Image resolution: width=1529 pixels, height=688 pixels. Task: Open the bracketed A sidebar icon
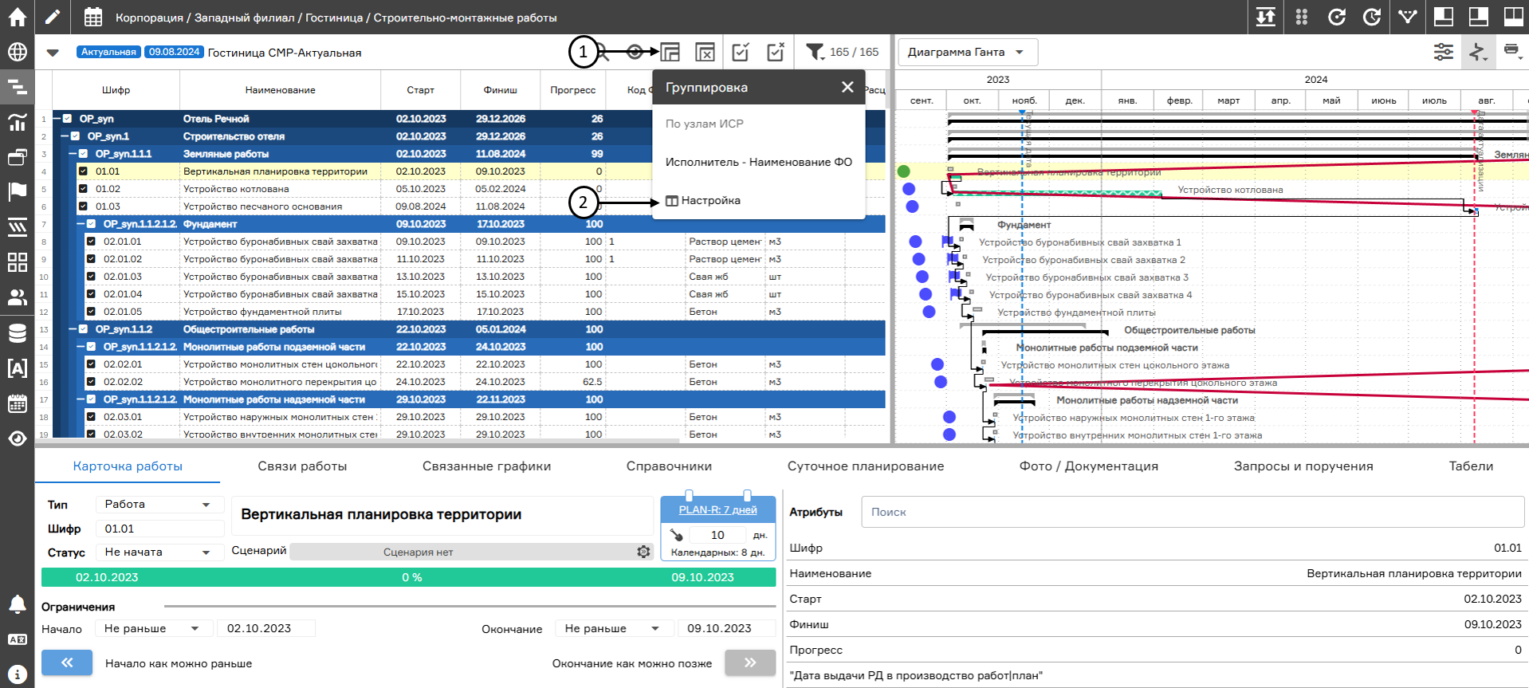(17, 368)
